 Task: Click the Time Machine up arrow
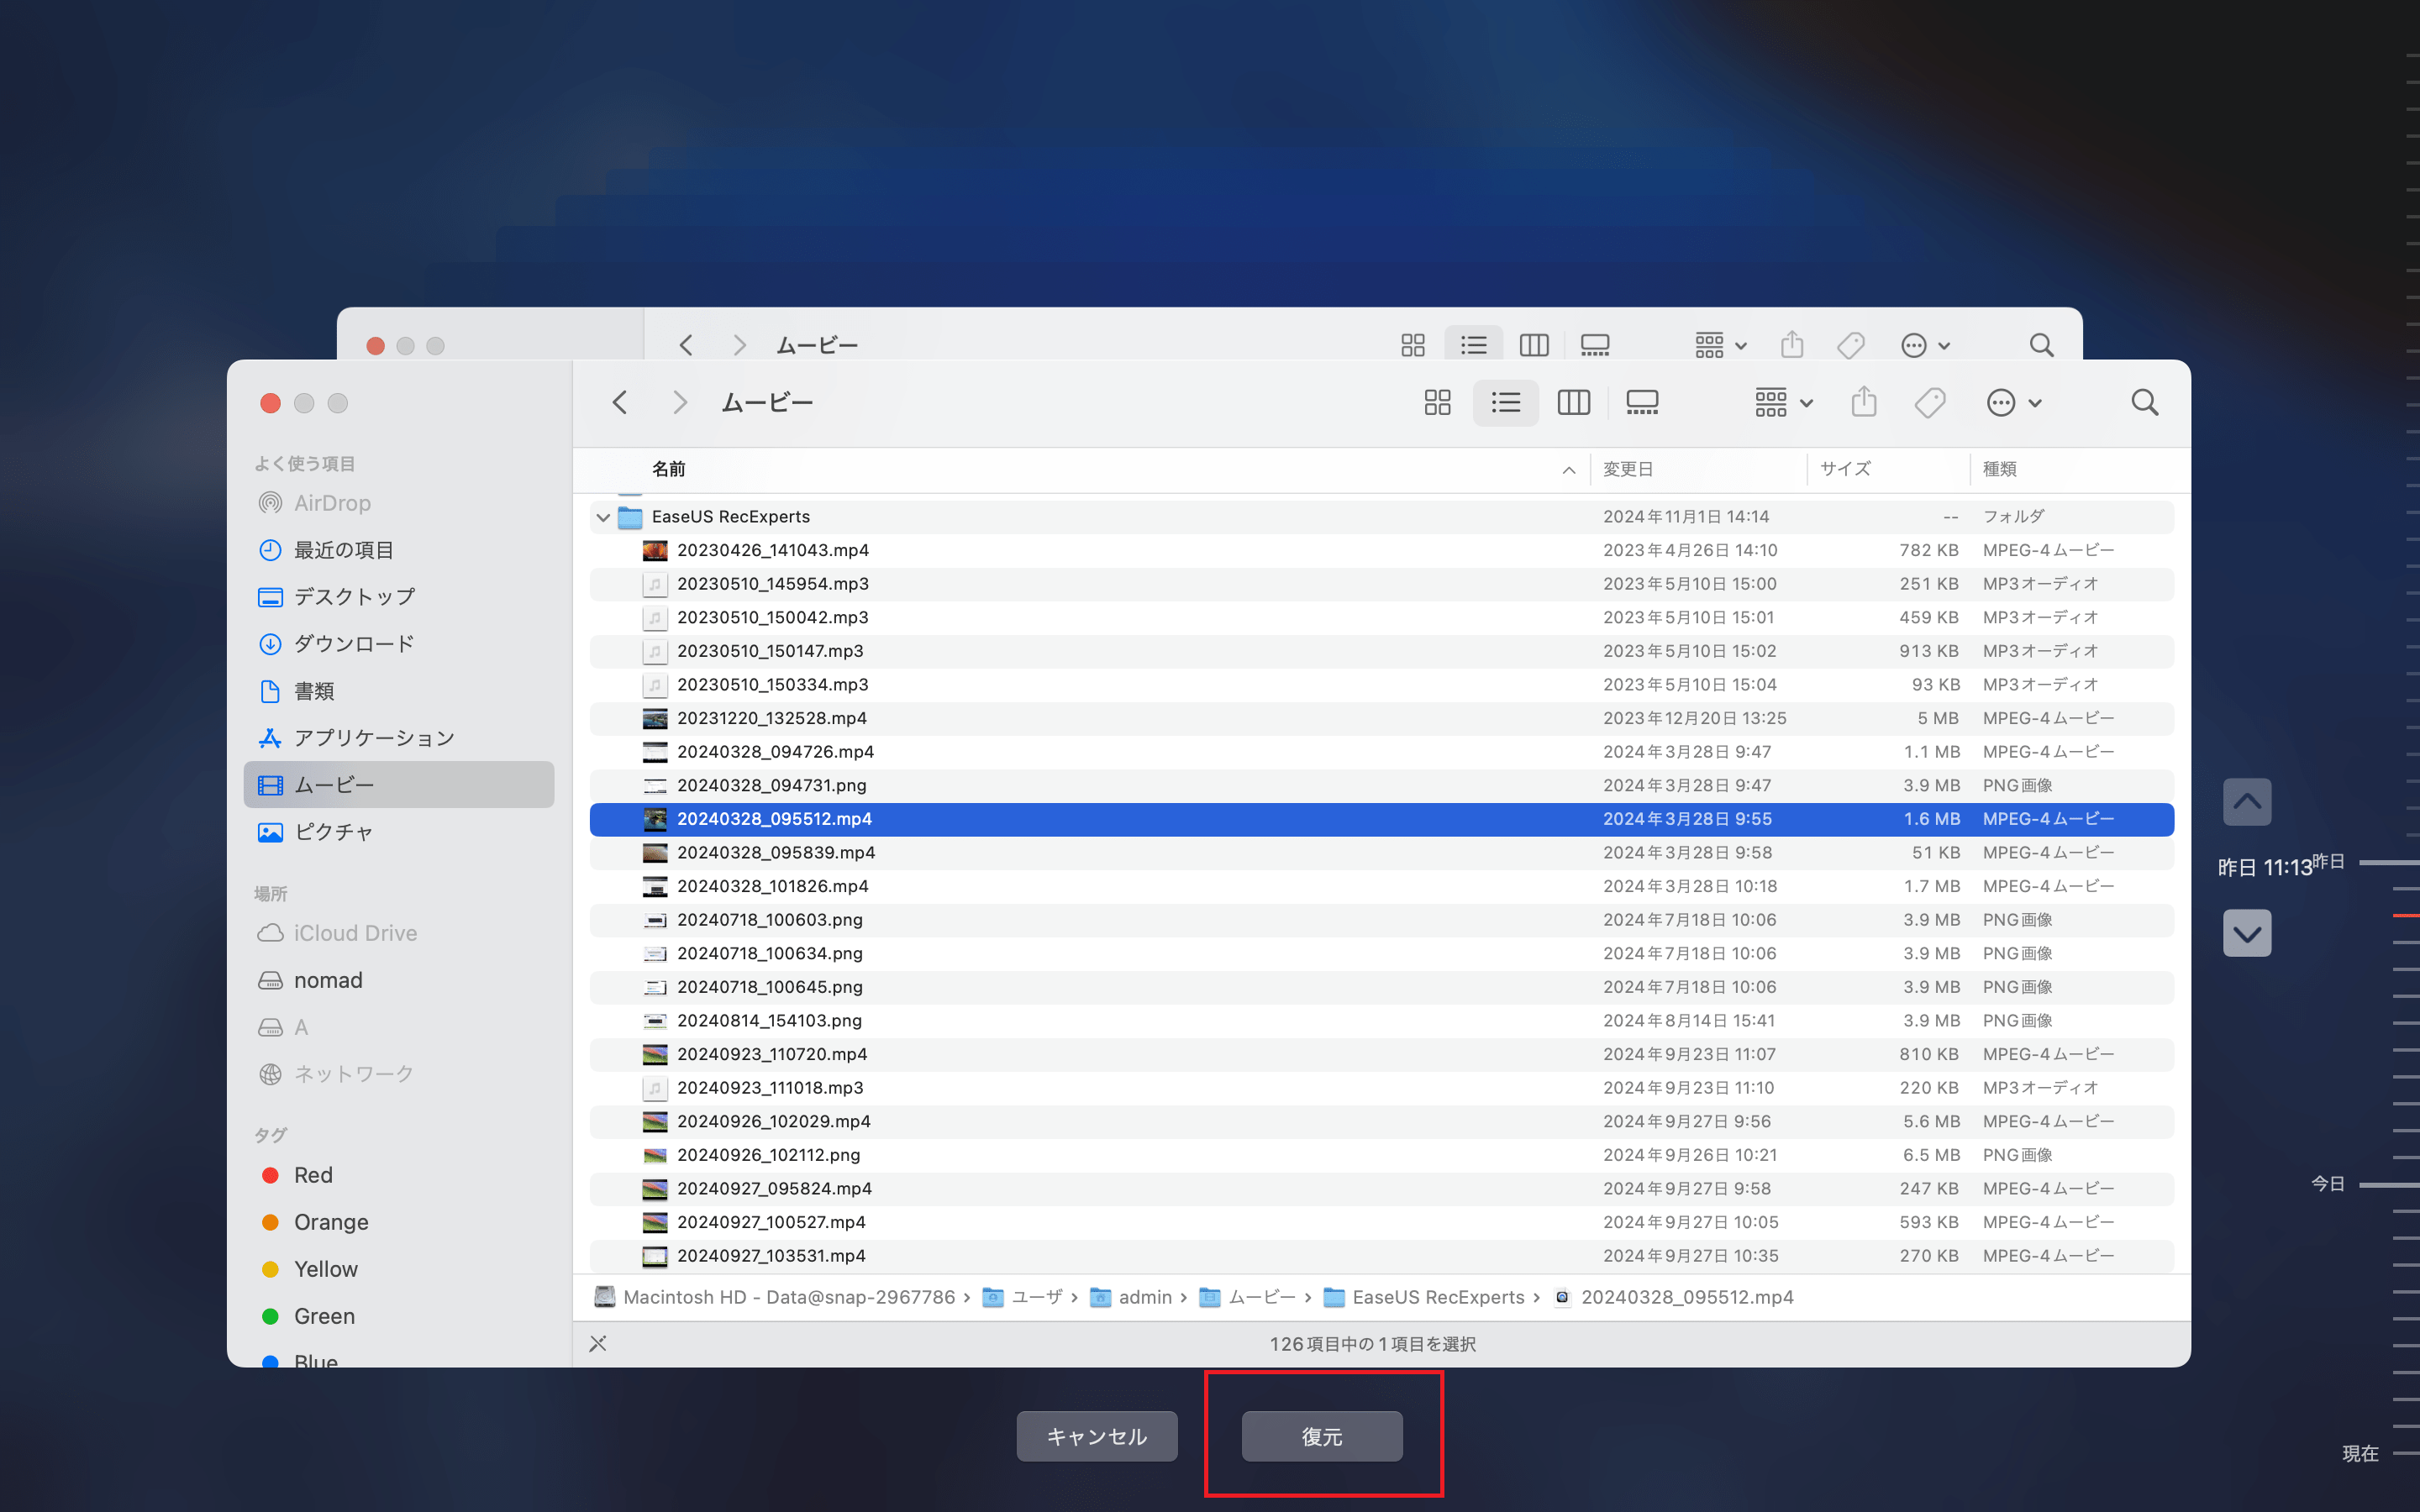pyautogui.click(x=2247, y=801)
